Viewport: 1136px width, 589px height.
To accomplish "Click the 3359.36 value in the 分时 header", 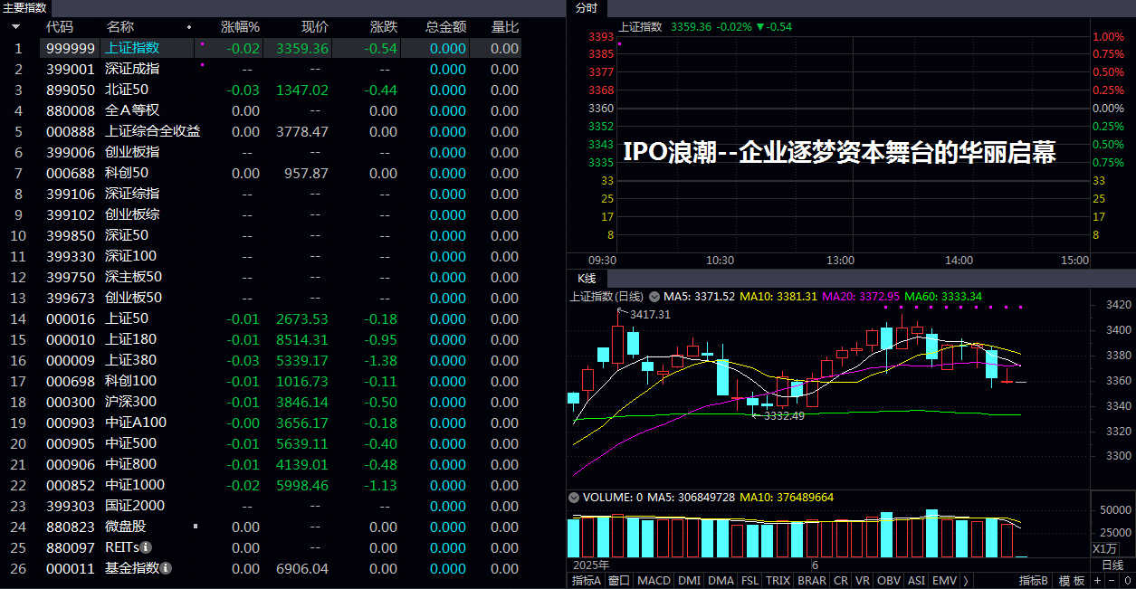I will point(690,26).
